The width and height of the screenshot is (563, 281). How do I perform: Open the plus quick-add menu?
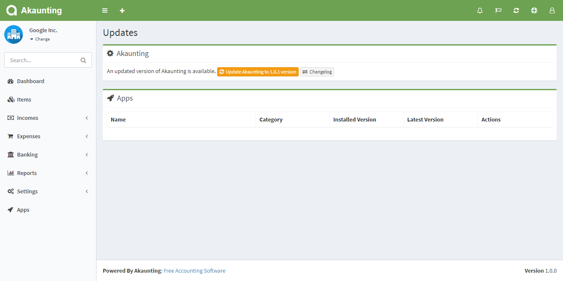click(x=122, y=10)
